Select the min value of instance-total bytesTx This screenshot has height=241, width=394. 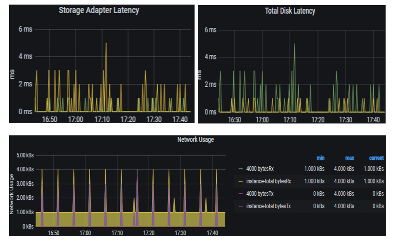click(x=319, y=206)
